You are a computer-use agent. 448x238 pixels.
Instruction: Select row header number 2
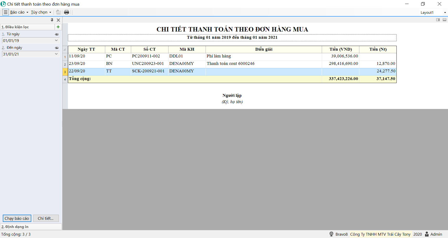[65, 64]
